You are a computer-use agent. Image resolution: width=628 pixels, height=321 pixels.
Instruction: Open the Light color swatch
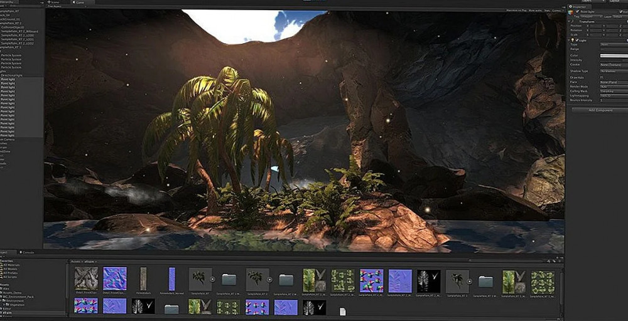[x=613, y=55]
